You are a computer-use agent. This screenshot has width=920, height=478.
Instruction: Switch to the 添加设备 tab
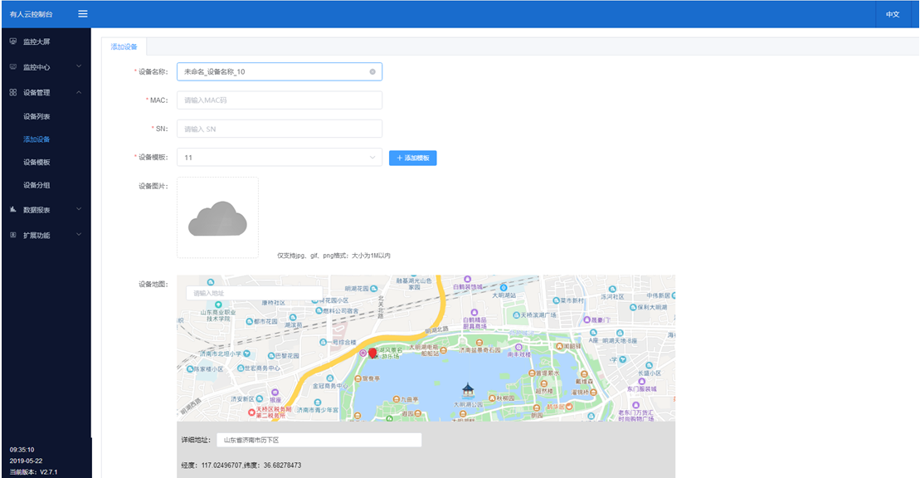pos(124,46)
